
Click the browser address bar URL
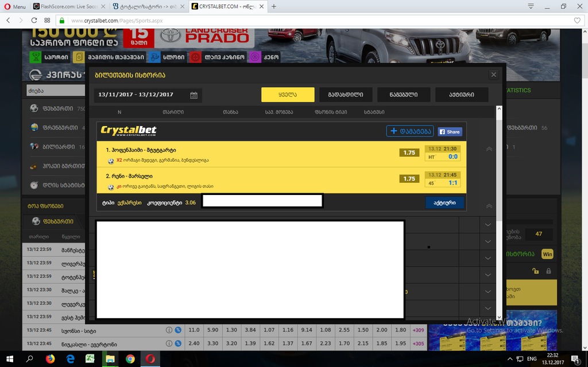coord(117,21)
